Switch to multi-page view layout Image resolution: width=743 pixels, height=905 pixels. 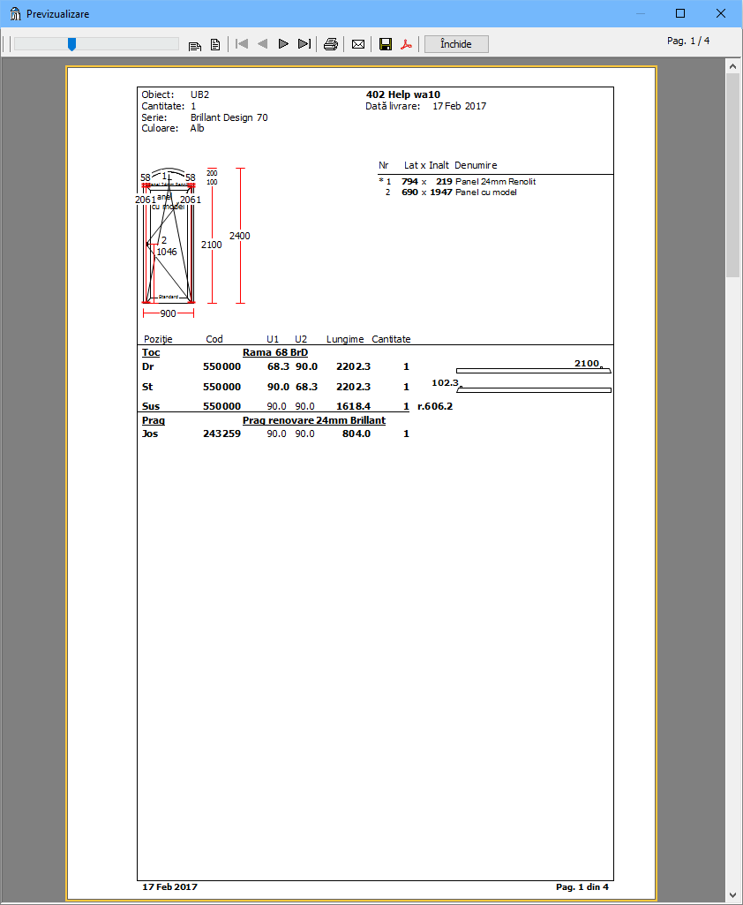pos(195,44)
